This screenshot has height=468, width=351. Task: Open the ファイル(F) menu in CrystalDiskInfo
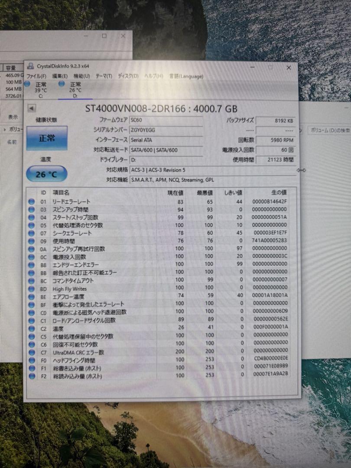tap(36, 76)
